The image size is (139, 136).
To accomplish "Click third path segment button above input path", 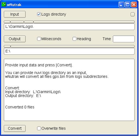I will pyautogui.click(x=29, y=22).
